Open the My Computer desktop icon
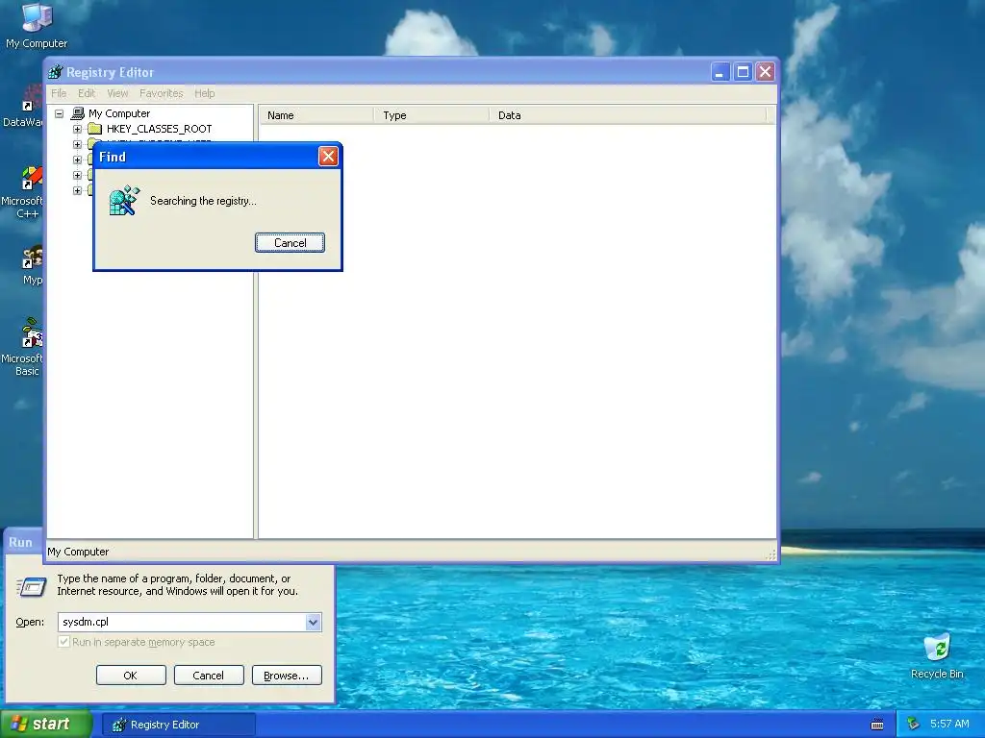The height and width of the screenshot is (738, 985). pyautogui.click(x=37, y=25)
